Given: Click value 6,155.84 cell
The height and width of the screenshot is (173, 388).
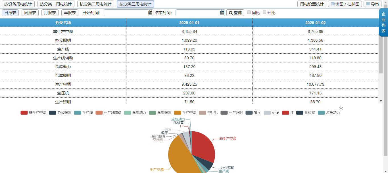Looking at the screenshot, I should click(x=189, y=31).
